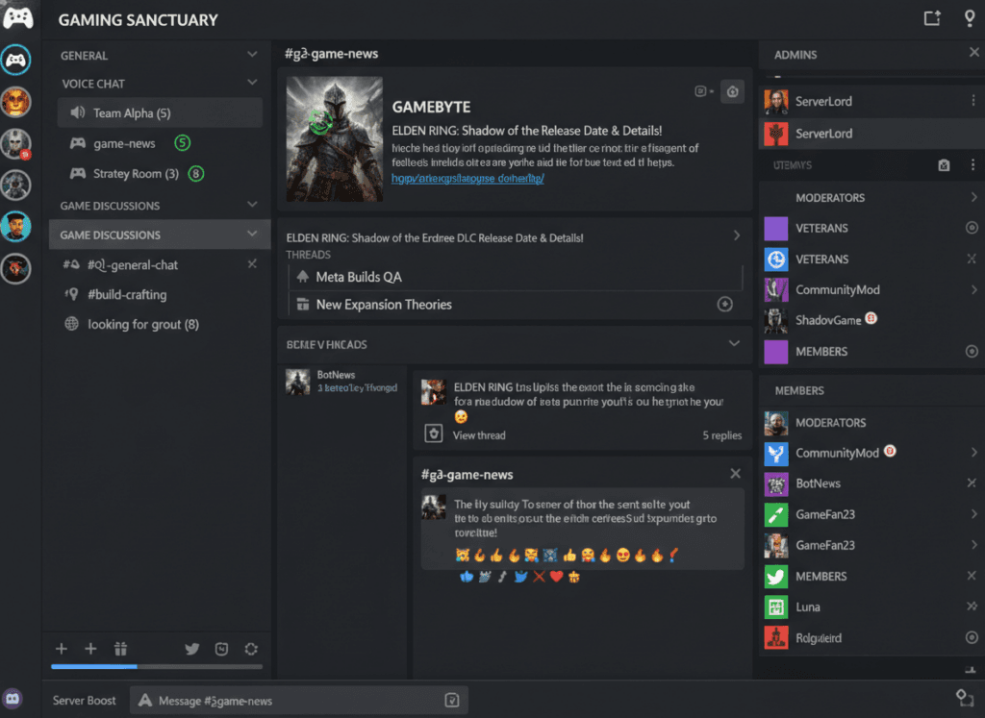Open the emoji picker in the message bar
Viewport: 985px width, 718px height.
[x=450, y=701]
